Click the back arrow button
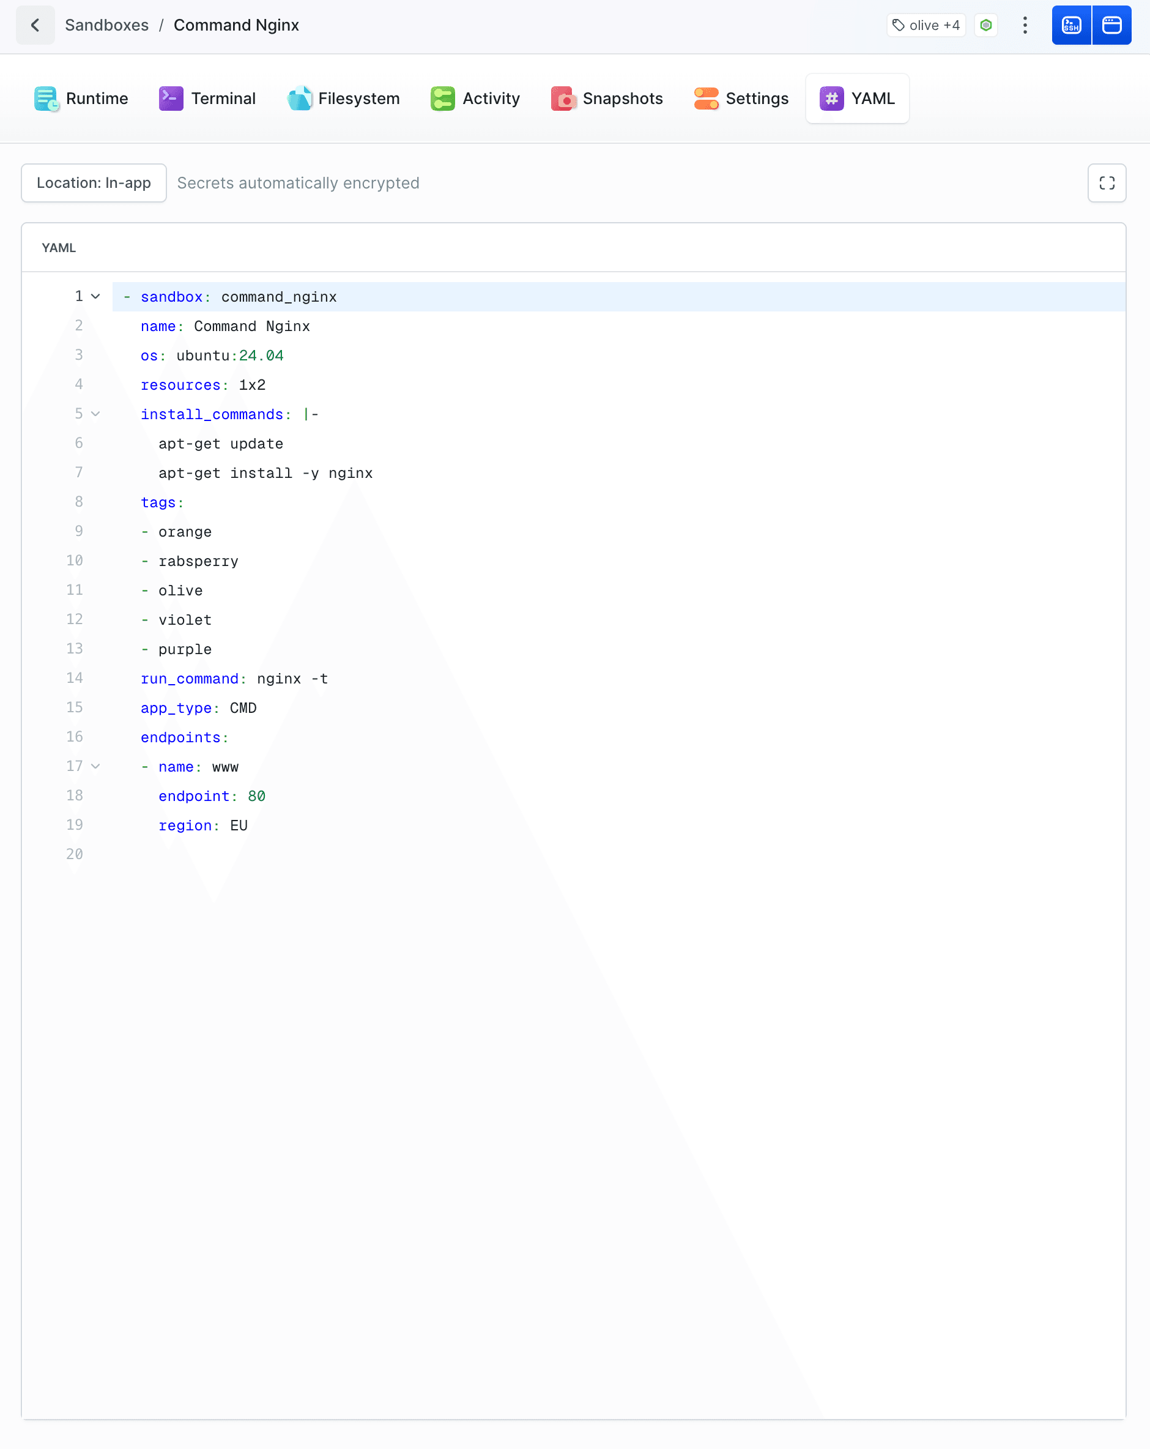 (35, 26)
